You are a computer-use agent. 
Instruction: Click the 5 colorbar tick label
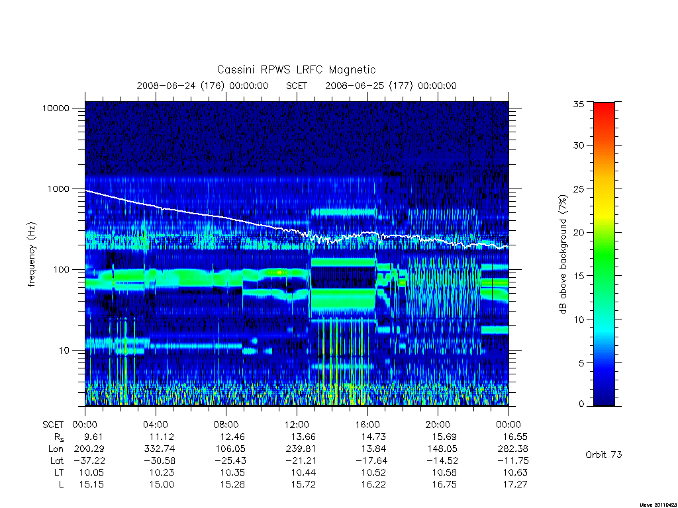581,363
